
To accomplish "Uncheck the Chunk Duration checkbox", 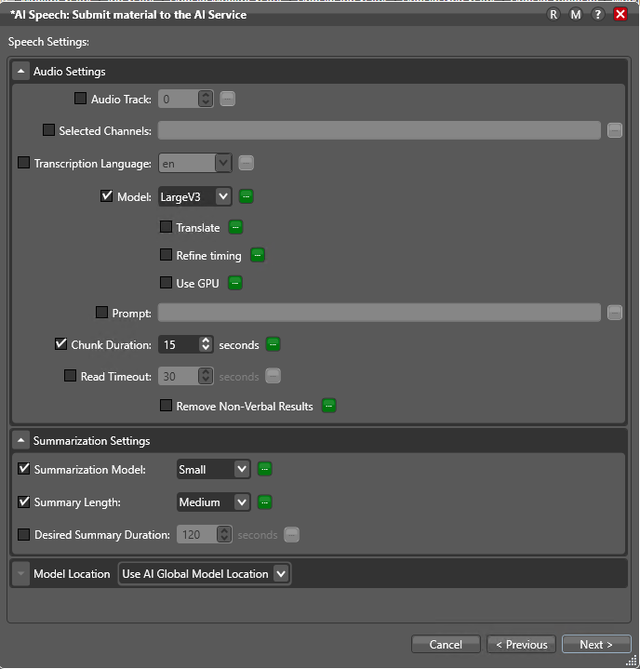I will 60,344.
